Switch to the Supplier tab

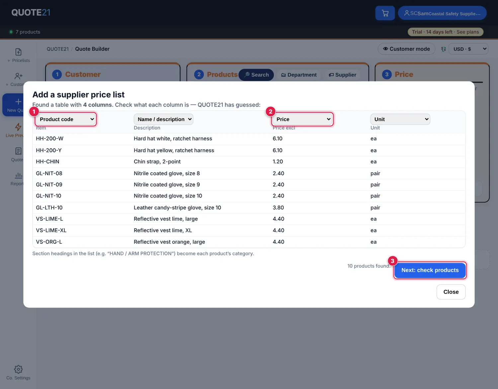click(x=343, y=75)
